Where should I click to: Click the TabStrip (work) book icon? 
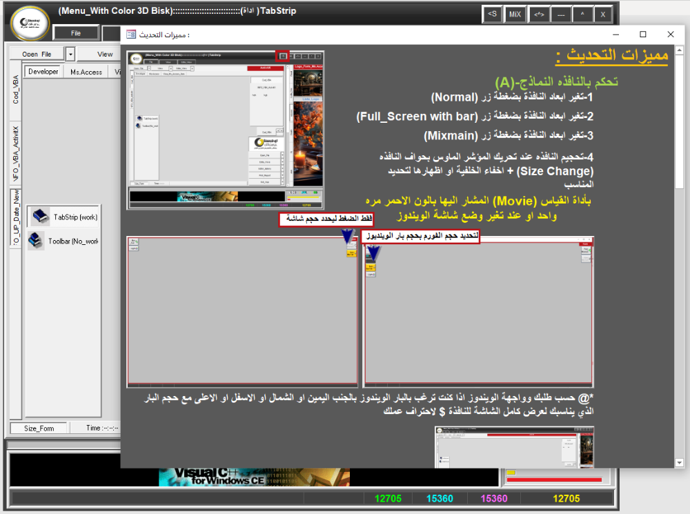tap(39, 217)
